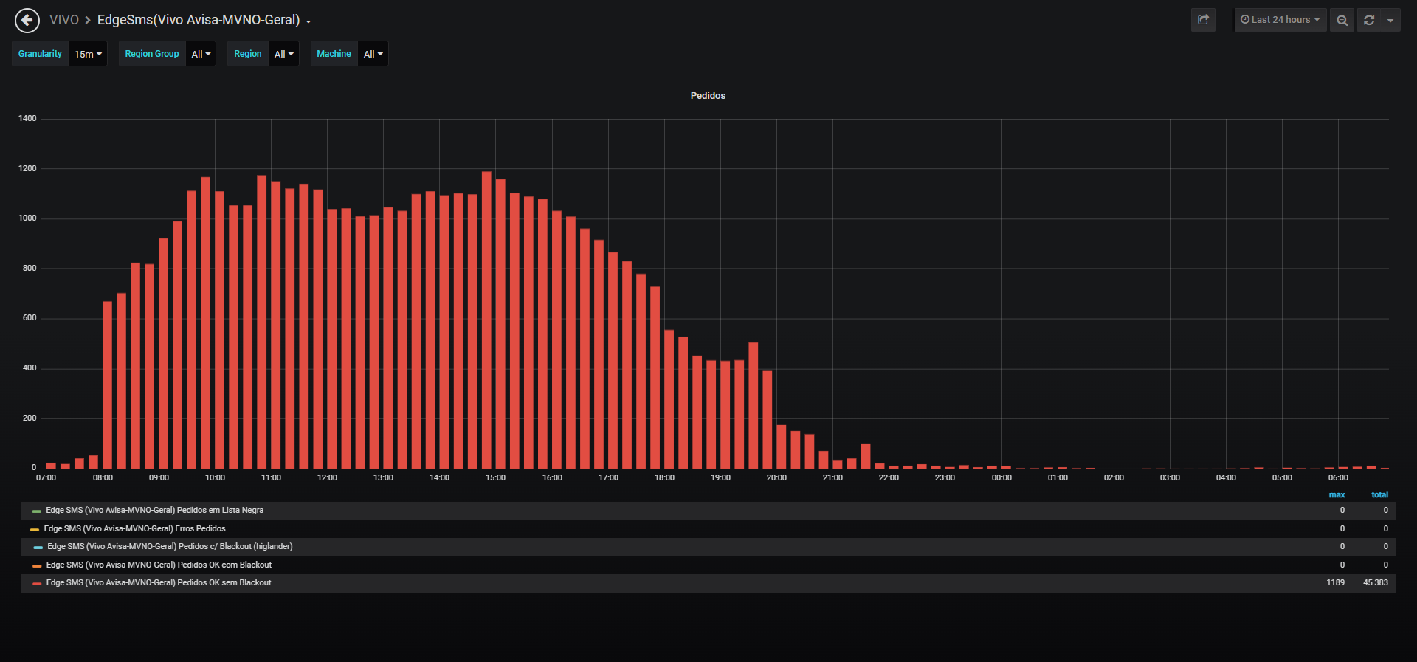The image size is (1417, 662).
Task: Sort legend by the max column header
Action: [x=1337, y=494]
